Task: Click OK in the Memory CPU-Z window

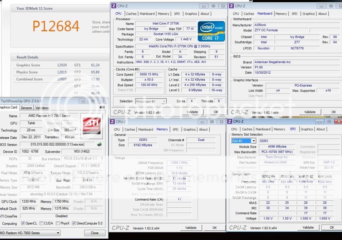Action: 215,228
